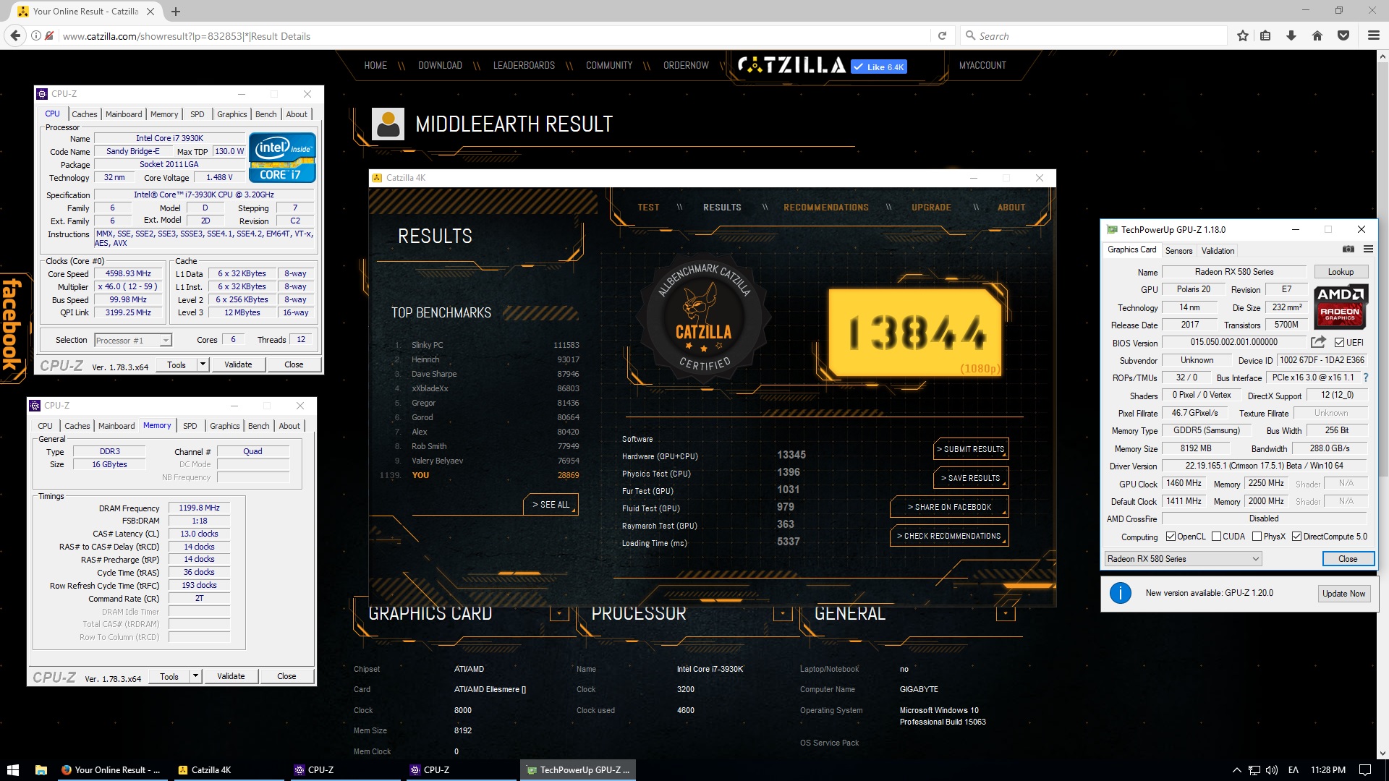
Task: Click GPU-Z screenshot camera icon
Action: coord(1348,249)
